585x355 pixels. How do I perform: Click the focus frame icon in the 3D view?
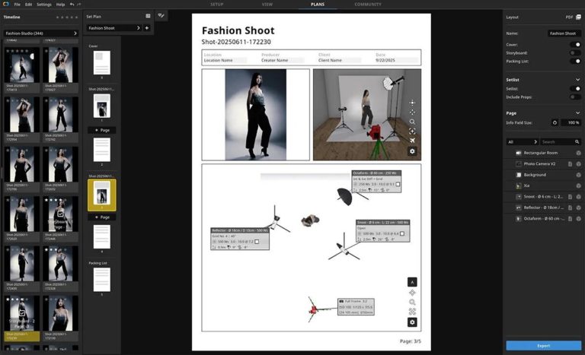412,131
